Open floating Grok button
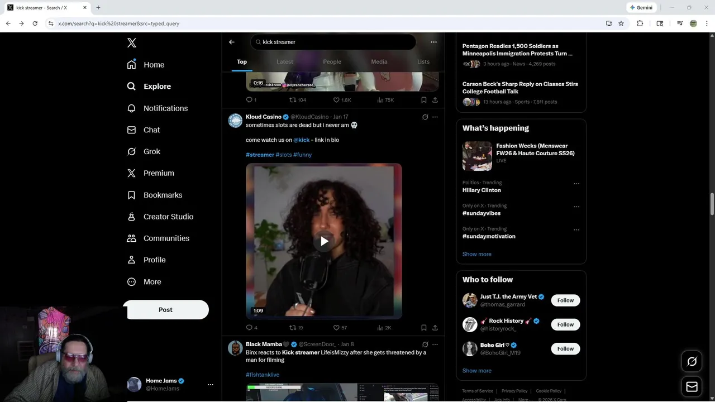This screenshot has height=402, width=715. point(692,362)
